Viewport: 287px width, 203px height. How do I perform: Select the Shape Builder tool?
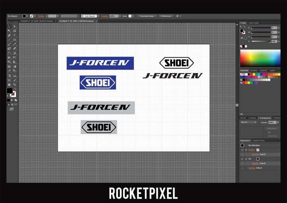9,62
